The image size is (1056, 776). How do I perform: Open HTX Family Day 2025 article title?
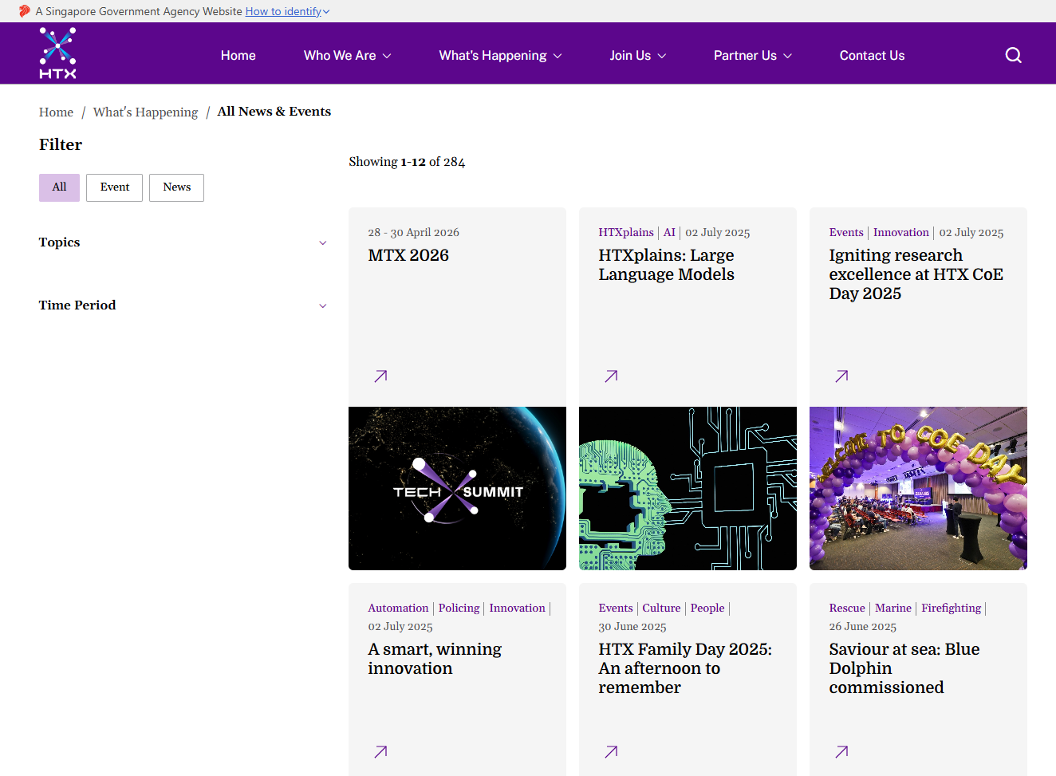pyautogui.click(x=685, y=668)
